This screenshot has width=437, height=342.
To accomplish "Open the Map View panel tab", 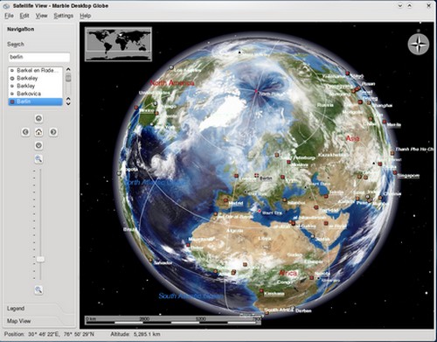I will (x=19, y=321).
